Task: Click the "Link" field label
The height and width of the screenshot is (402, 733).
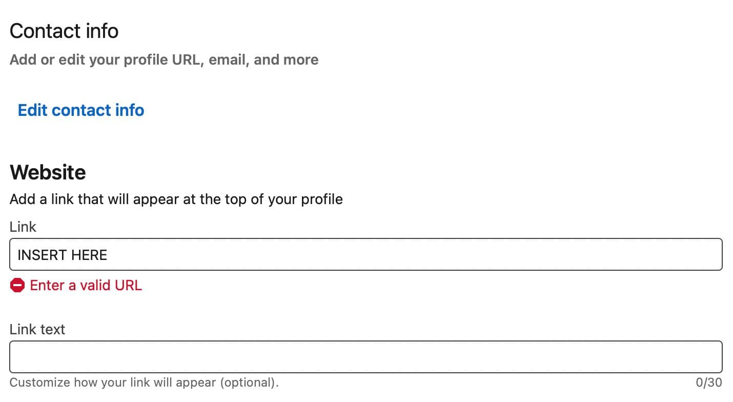Action: (x=23, y=227)
